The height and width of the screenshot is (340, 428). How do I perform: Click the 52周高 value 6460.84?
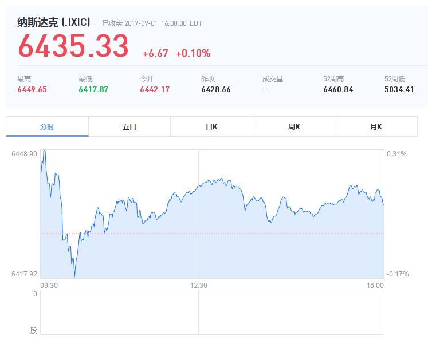pyautogui.click(x=338, y=89)
